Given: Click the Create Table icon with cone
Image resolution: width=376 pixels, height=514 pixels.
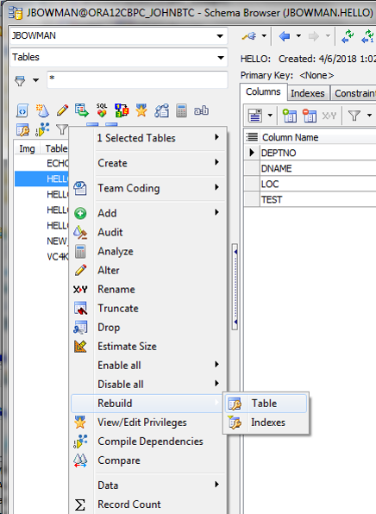Looking at the screenshot, I should tap(42, 110).
